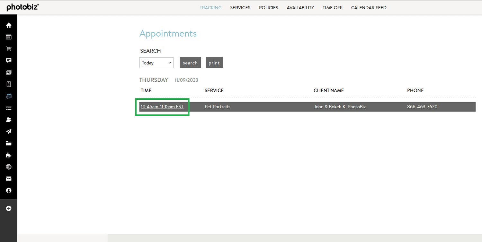
Task: Select the shopping cart Ecommerce icon
Action: pos(8,49)
